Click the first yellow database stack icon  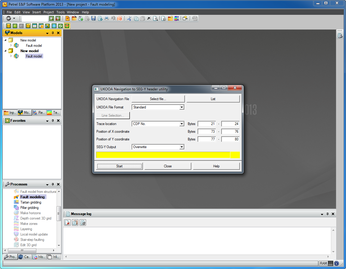point(8,26)
